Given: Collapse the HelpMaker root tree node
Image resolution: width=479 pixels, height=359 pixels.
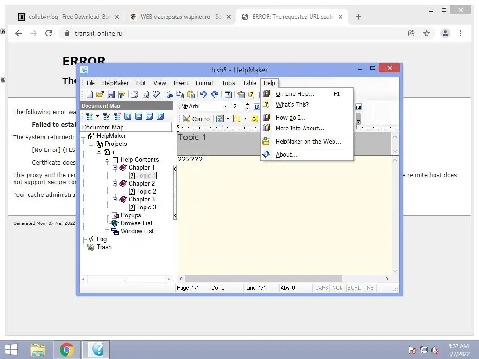Looking at the screenshot, I should (83, 136).
